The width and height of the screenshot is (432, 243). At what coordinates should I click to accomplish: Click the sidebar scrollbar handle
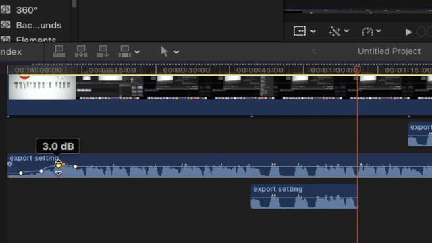click(x=74, y=3)
